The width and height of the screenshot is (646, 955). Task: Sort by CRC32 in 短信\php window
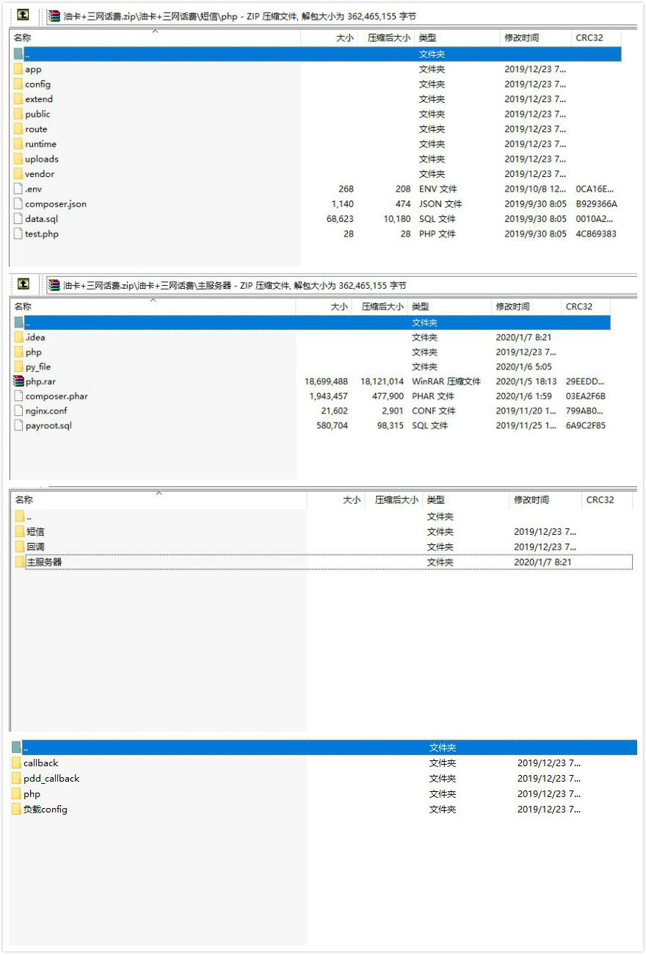point(596,37)
